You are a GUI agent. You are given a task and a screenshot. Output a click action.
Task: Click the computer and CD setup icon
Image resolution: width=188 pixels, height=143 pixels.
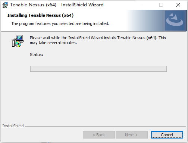[18, 41]
